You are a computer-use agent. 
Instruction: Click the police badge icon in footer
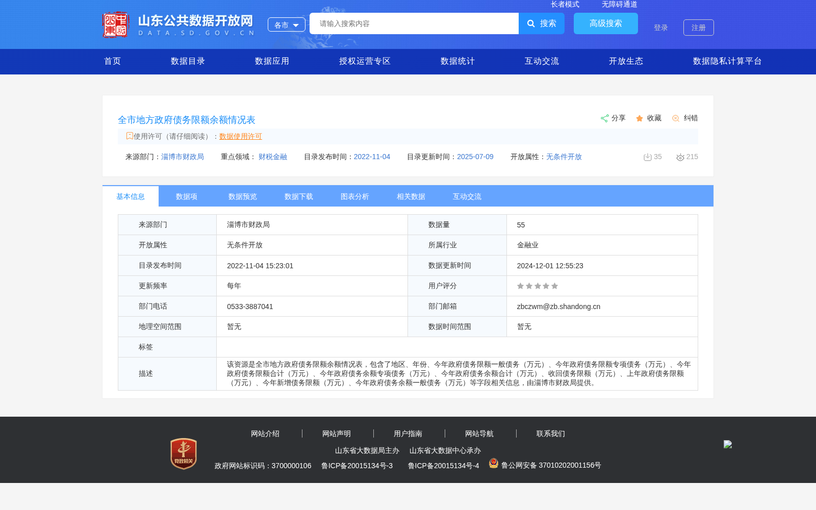tap(494, 463)
